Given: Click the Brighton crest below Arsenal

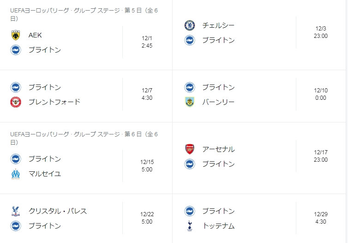Looking at the screenshot, I should (190, 164).
